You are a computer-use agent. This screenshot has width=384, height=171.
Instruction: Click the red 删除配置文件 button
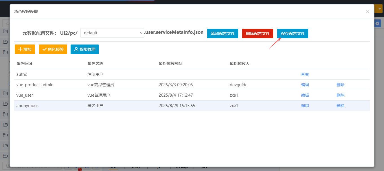tap(258, 34)
